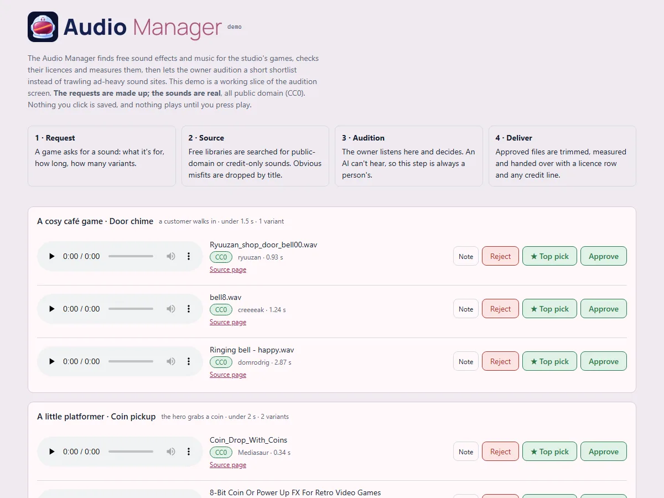Add a Note to Ringing bell - happy.wav

[466, 361]
